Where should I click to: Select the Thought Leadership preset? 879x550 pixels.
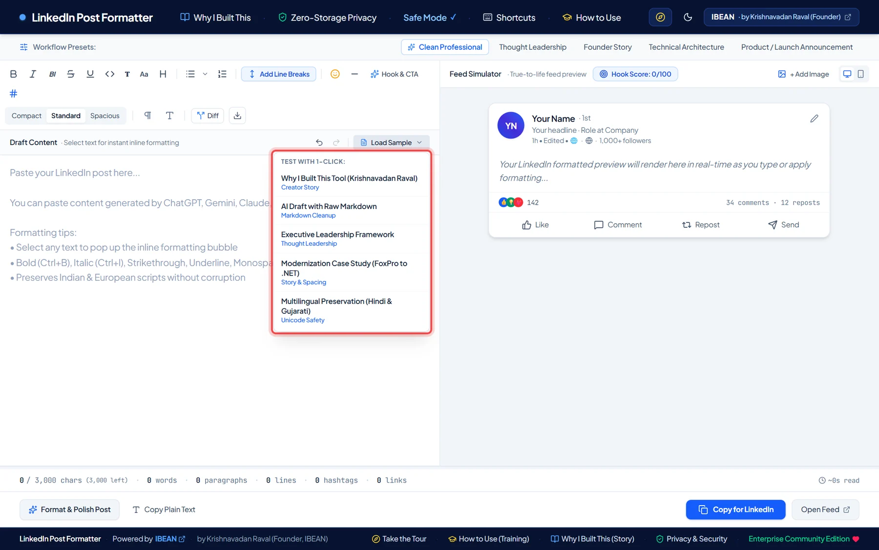[533, 47]
